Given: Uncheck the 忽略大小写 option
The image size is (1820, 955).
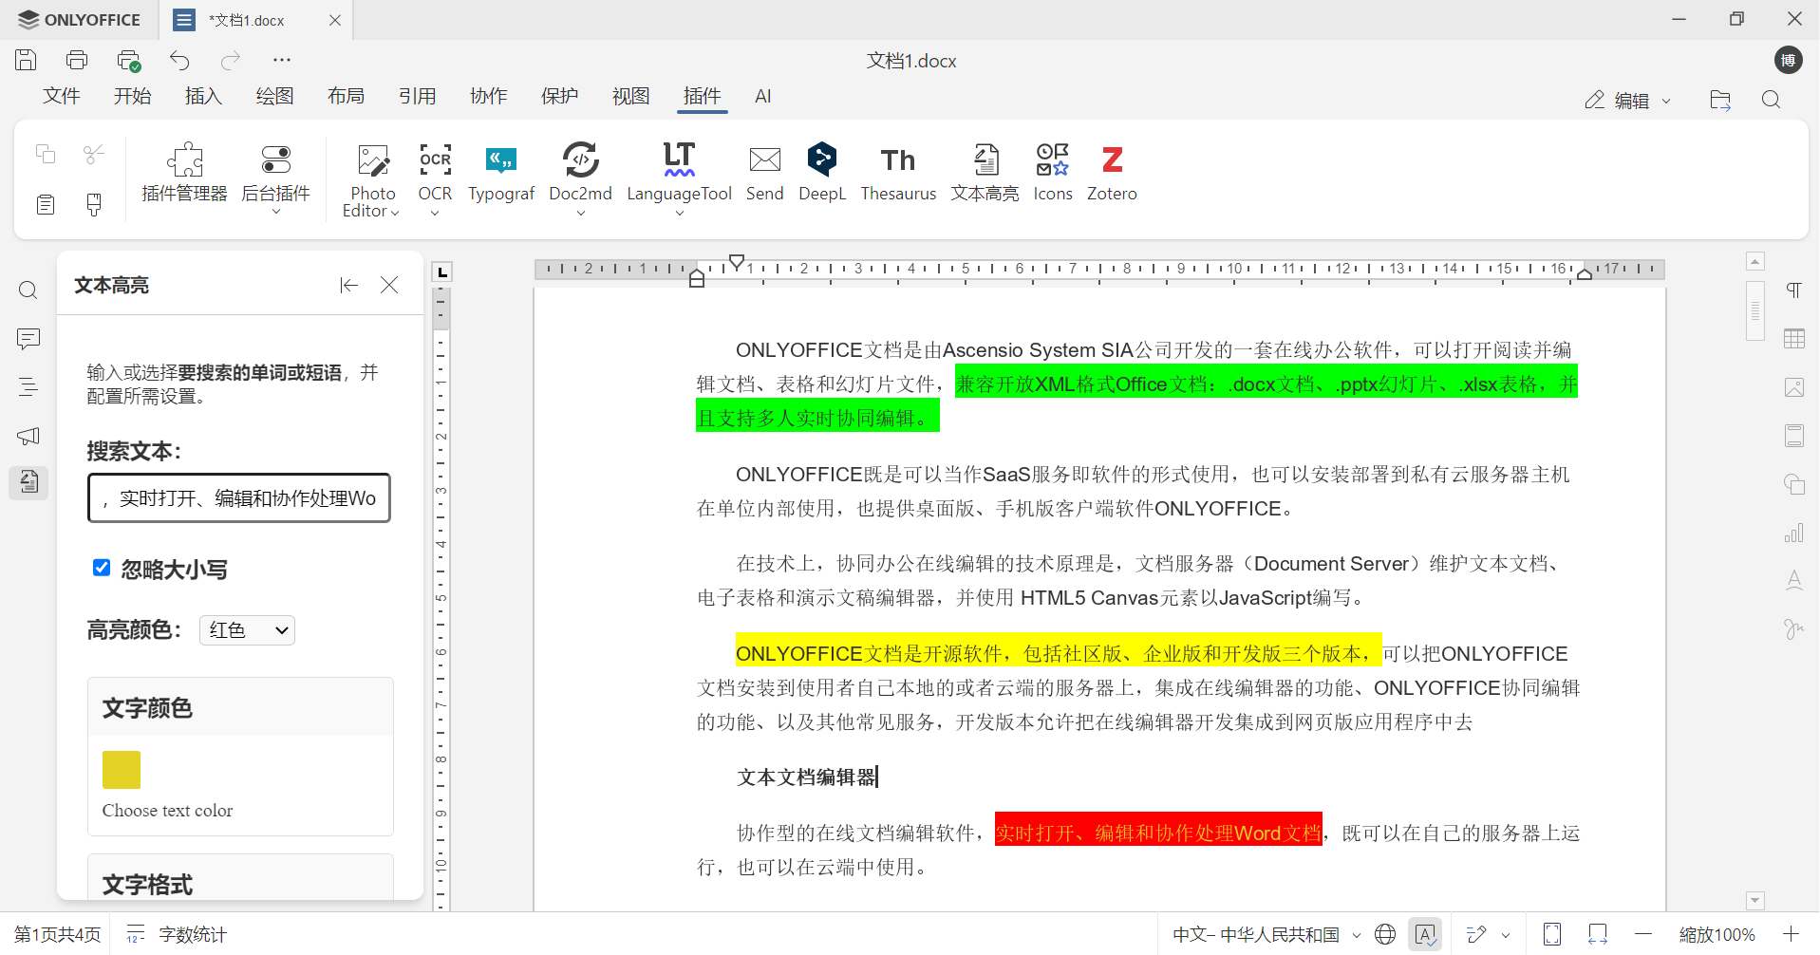Looking at the screenshot, I should (x=102, y=568).
